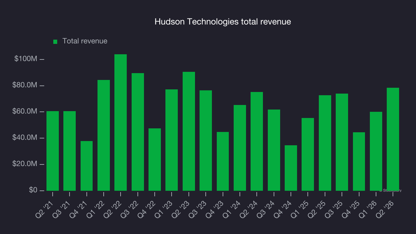Select the Q1 '25 revenue bar
Viewport: 416px width, 234px height.
coord(308,154)
